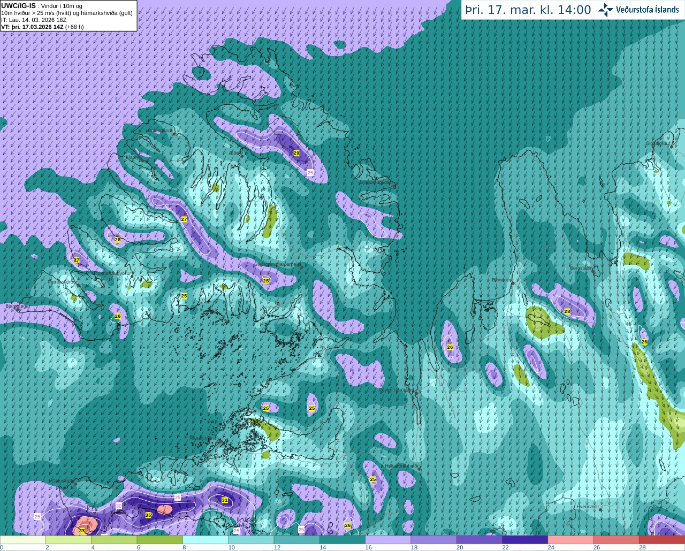
Task: Click the legend scale number 16
Action: coord(369,547)
